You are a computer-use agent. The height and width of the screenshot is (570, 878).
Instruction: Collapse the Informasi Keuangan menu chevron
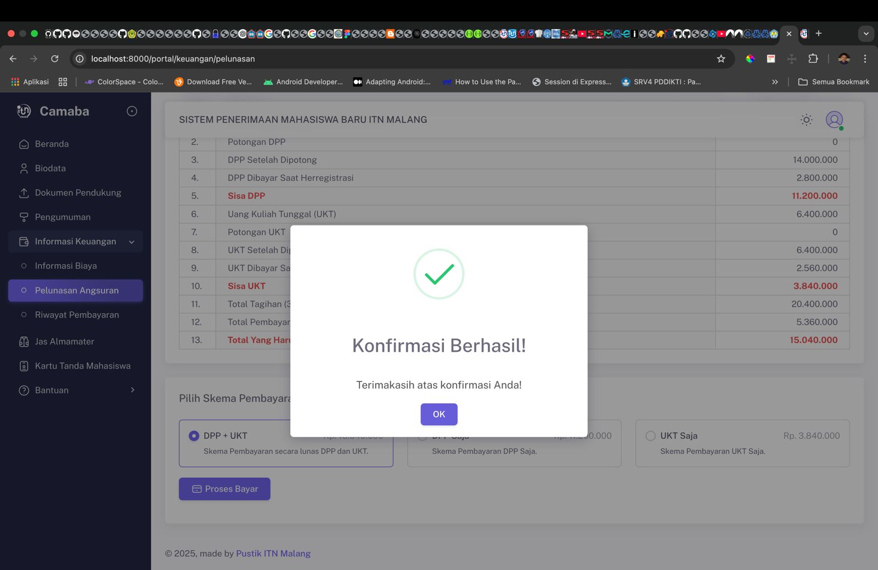tap(132, 242)
